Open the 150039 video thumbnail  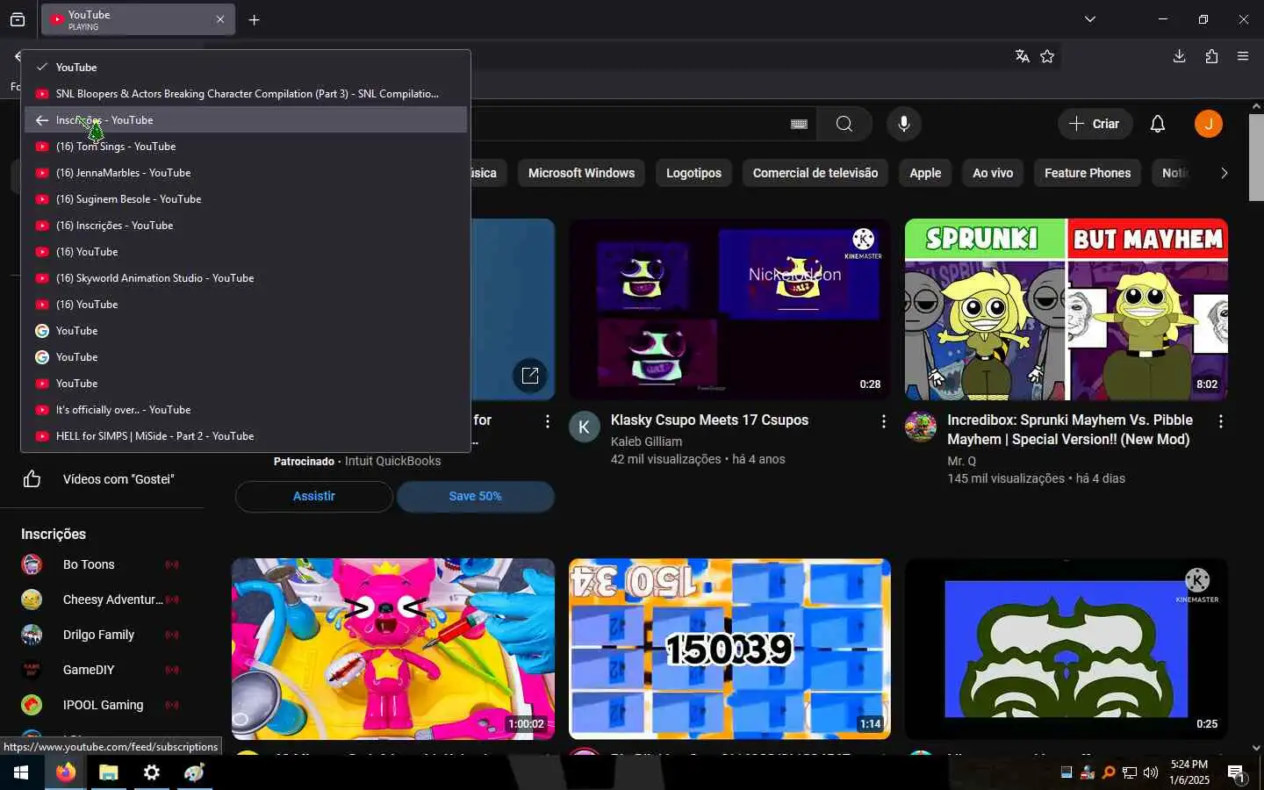pos(729,649)
